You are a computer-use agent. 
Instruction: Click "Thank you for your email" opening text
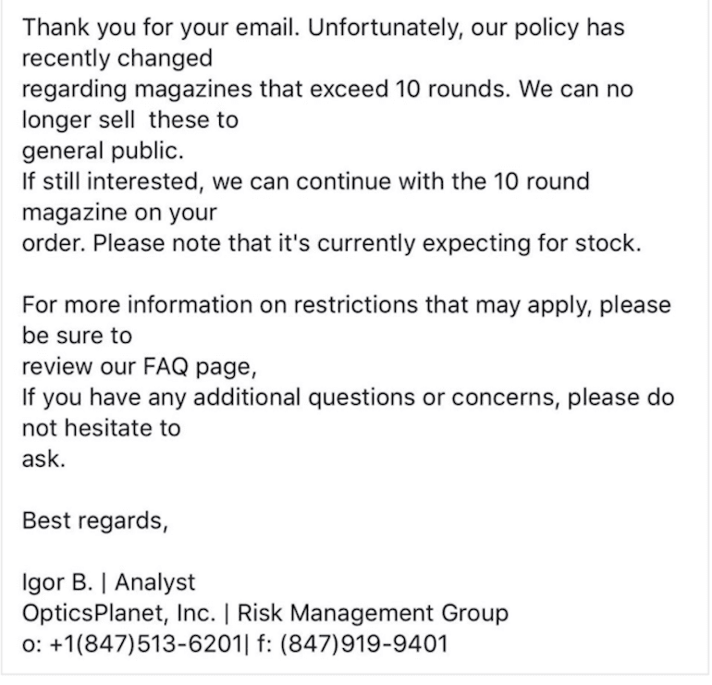coord(158,27)
